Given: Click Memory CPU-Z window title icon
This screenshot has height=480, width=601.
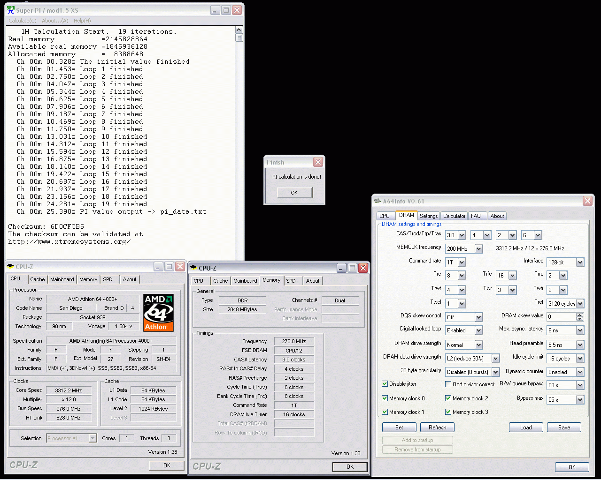Looking at the screenshot, I should 193,268.
